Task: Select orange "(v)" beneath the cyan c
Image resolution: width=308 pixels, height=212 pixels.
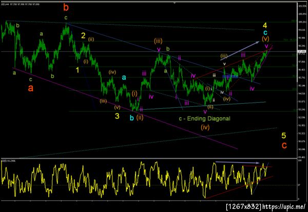Action: click(x=265, y=39)
